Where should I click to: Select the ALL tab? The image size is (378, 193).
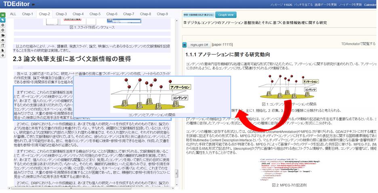pos(13,14)
